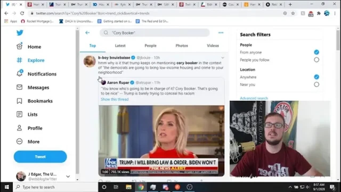Open Rocket Mortgage bookmark

click(37, 21)
